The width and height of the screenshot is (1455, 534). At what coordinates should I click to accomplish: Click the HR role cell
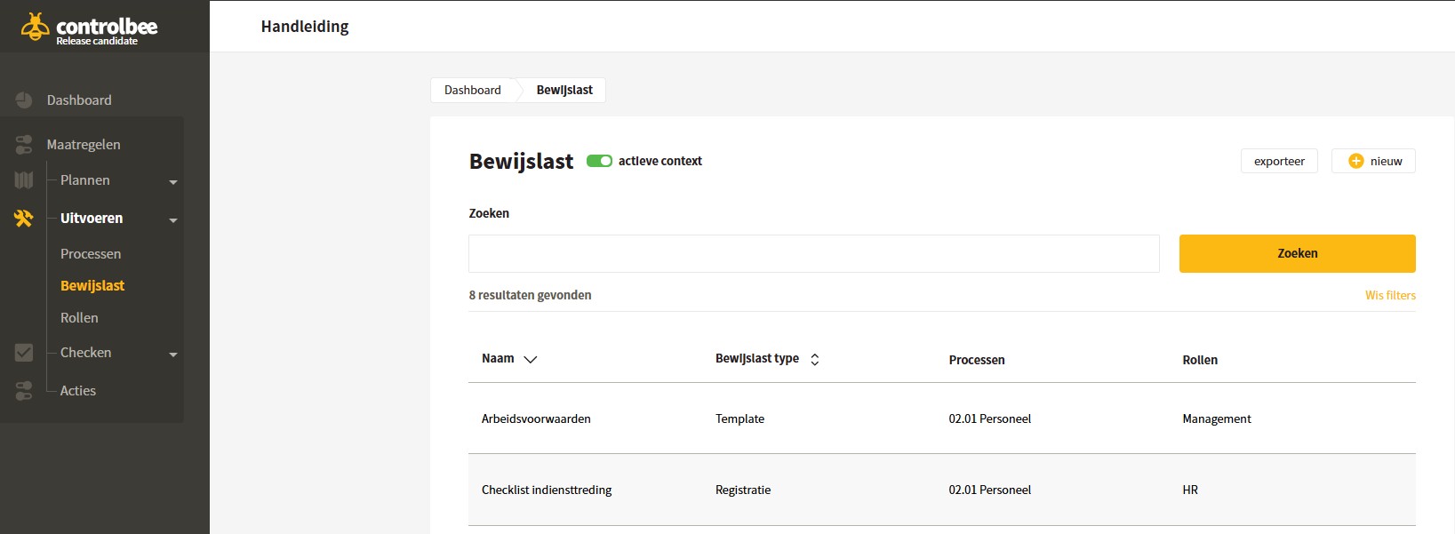click(1190, 490)
